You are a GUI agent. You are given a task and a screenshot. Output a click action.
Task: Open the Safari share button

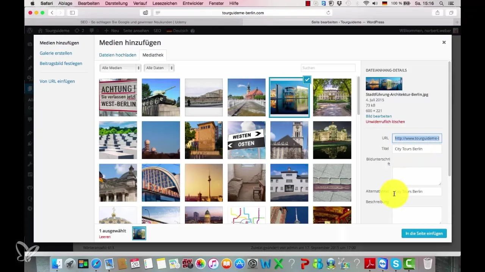click(437, 13)
